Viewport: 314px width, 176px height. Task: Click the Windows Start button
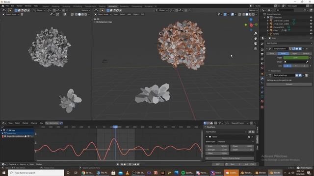tap(4, 173)
